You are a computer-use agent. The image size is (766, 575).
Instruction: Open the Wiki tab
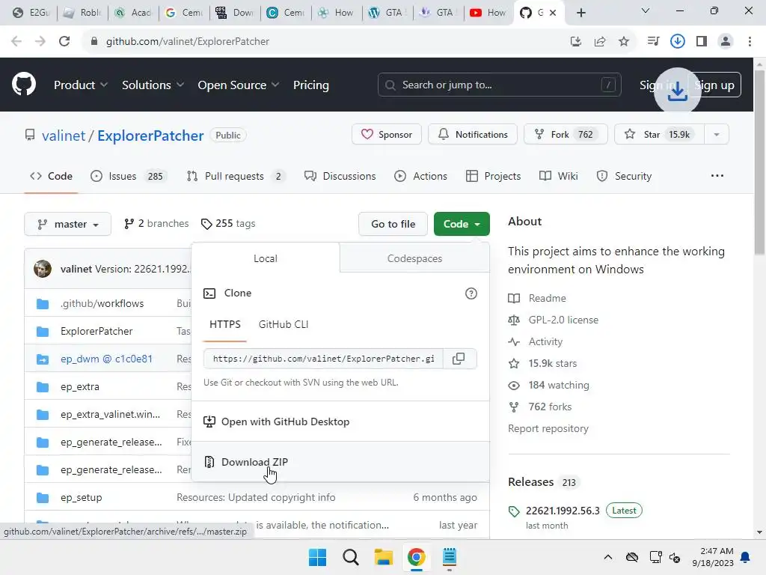click(x=558, y=176)
